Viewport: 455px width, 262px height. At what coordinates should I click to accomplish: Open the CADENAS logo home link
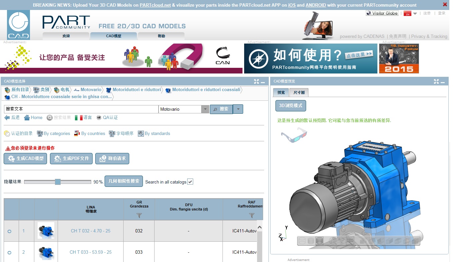pyautogui.click(x=18, y=25)
